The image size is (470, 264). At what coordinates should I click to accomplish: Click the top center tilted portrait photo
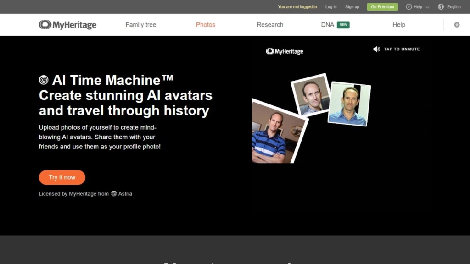[x=311, y=94]
